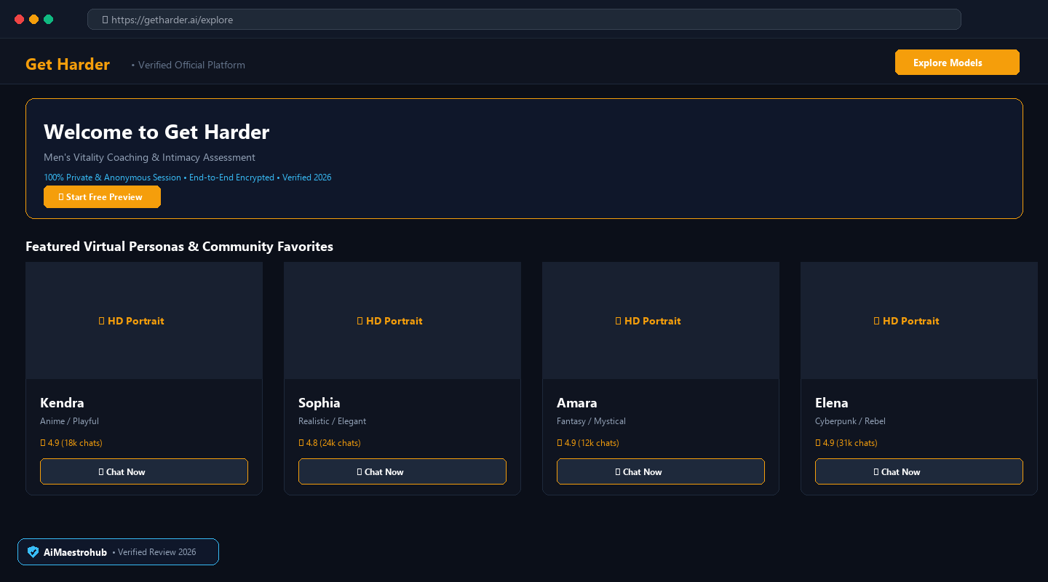Click the End-to-End Encrypted privacy line
This screenshot has width=1048, height=582.
(187, 178)
